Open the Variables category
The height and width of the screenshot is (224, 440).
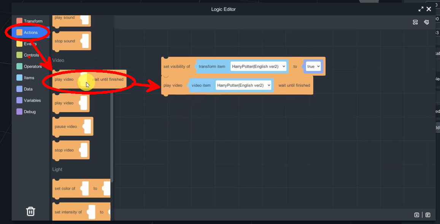pyautogui.click(x=32, y=100)
